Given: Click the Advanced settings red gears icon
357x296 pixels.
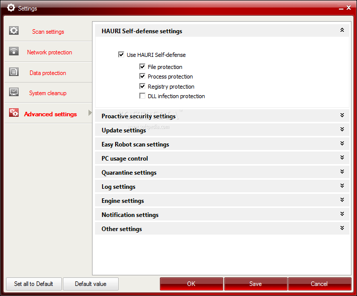Looking at the screenshot, I should (14, 113).
